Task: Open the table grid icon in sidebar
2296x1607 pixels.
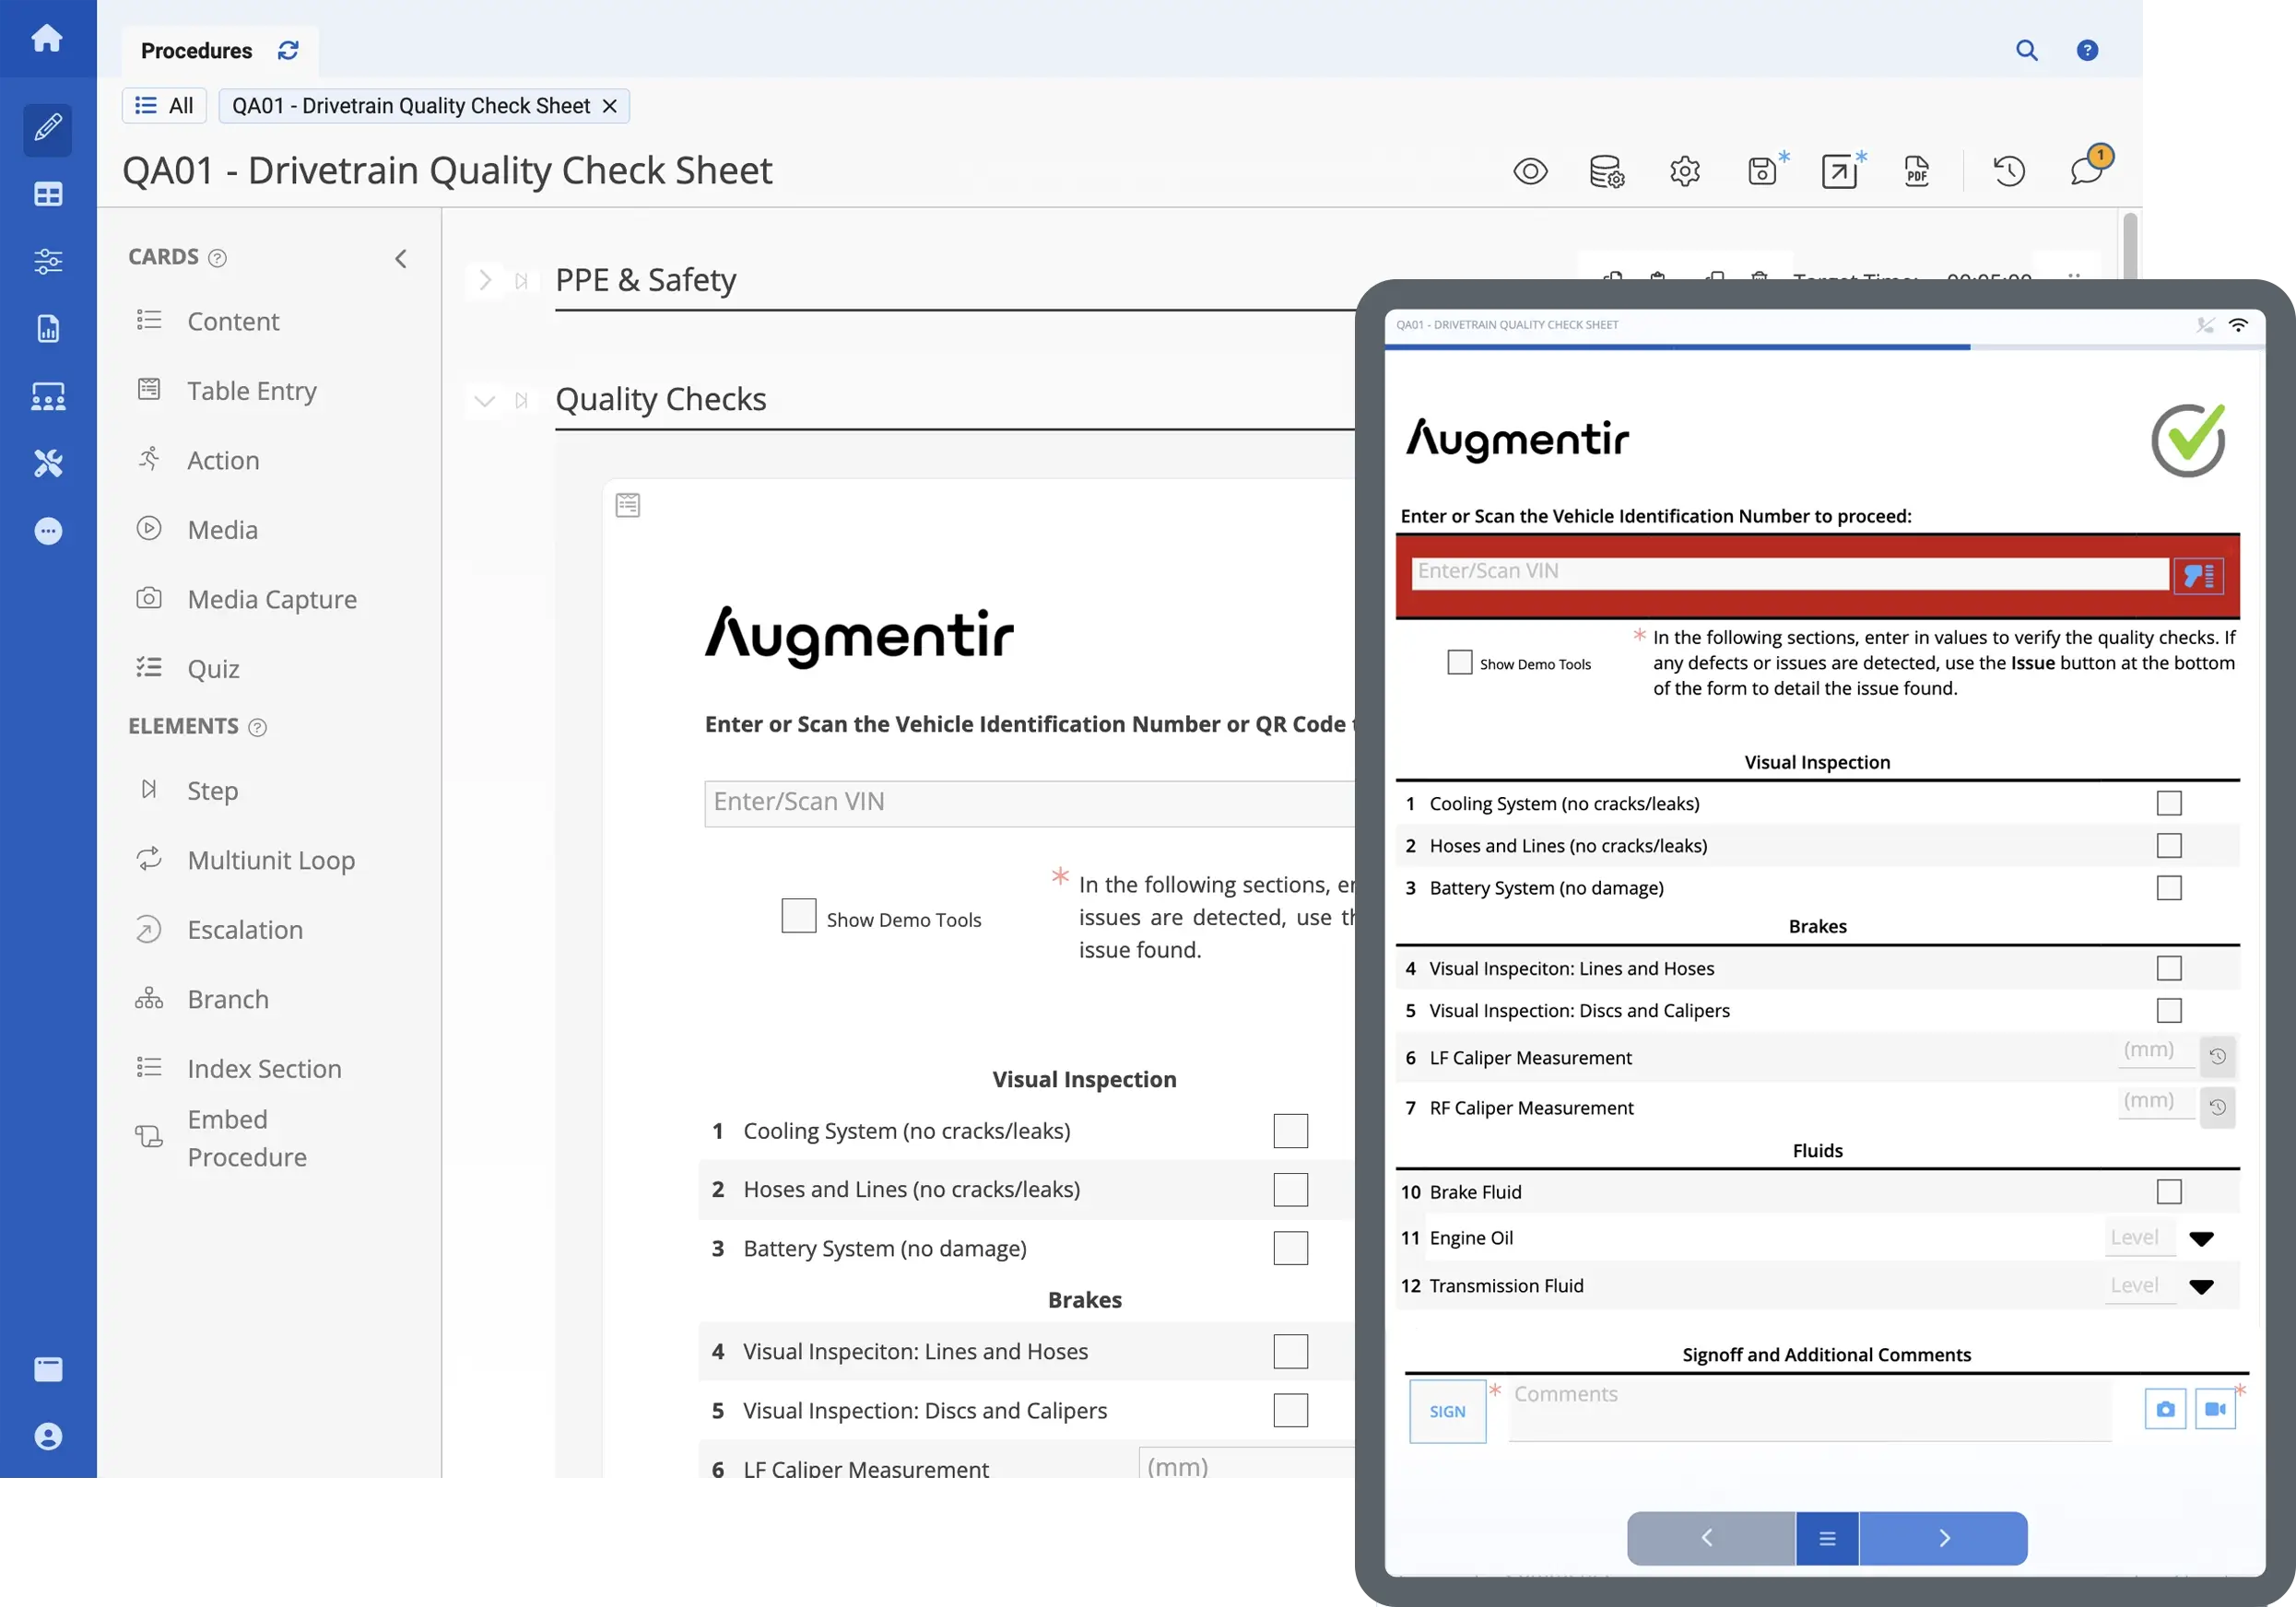Action: pos(48,195)
